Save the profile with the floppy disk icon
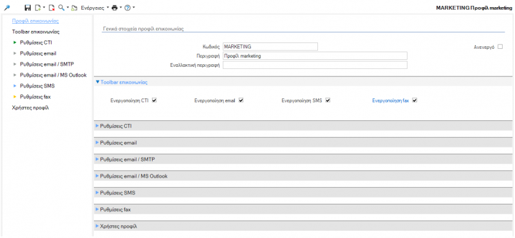Screen dimensions: 515x238 [x=28, y=8]
